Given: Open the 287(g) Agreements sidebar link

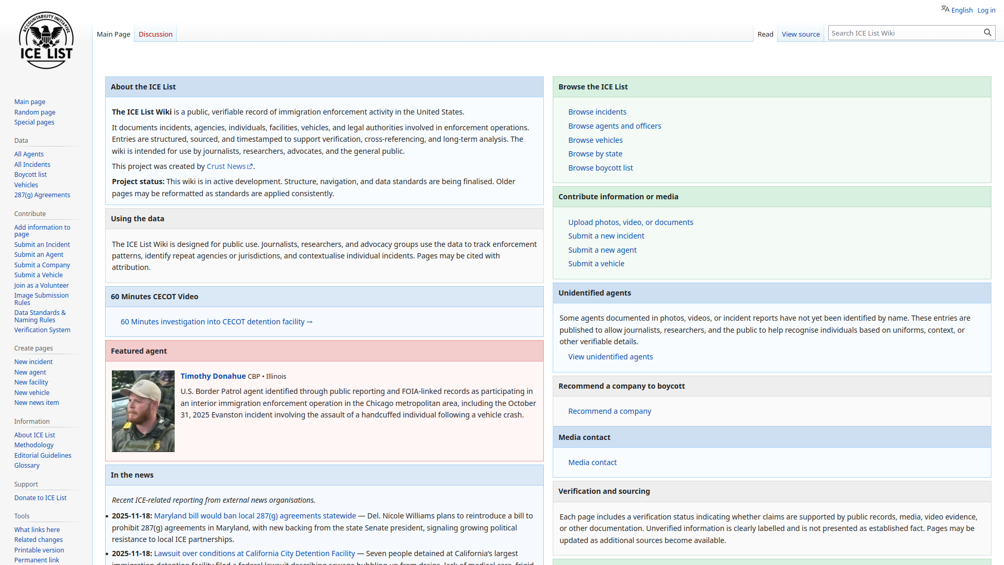Looking at the screenshot, I should click(x=42, y=195).
